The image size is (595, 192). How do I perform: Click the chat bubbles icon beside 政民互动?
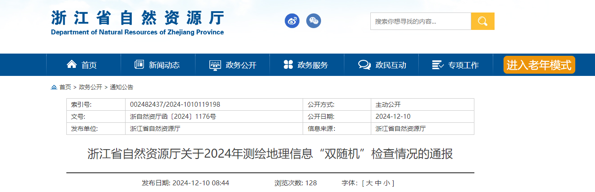point(364,65)
